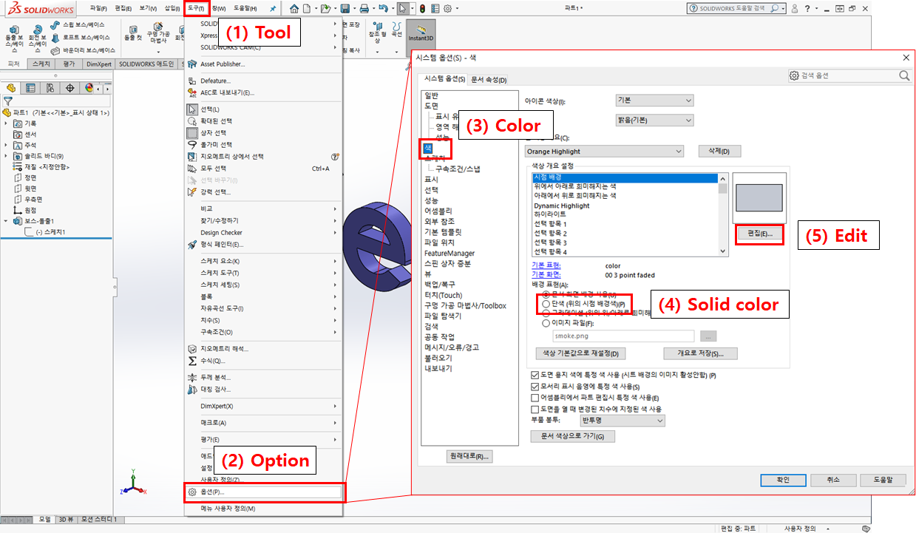Click the Open file folder icon
The width and height of the screenshot is (916, 533).
(x=325, y=9)
